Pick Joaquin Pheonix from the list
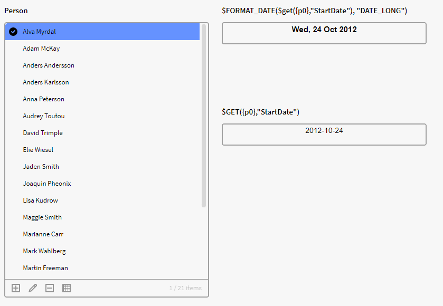This screenshot has height=306, width=443. (47, 184)
